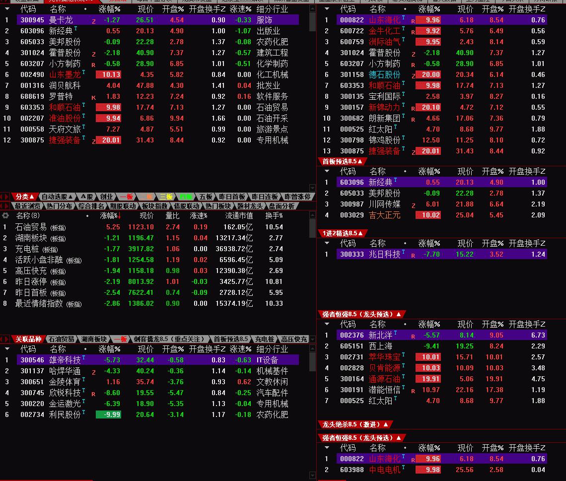Click the R marker on the 新北洋 row
The height and width of the screenshot is (481, 566).
pyautogui.click(x=413, y=337)
